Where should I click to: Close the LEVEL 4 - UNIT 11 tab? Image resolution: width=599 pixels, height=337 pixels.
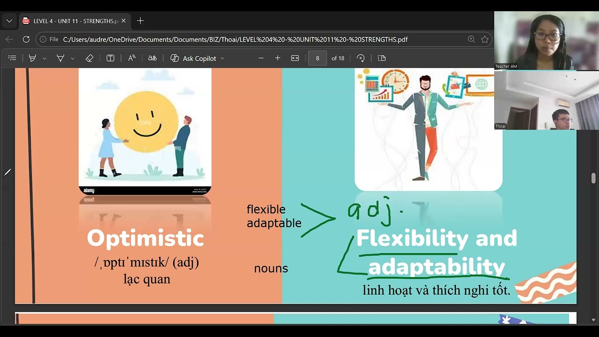[124, 21]
